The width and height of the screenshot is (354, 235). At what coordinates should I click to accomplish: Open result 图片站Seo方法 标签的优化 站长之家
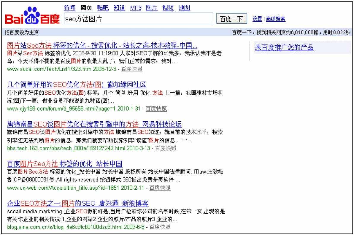tap(102, 45)
